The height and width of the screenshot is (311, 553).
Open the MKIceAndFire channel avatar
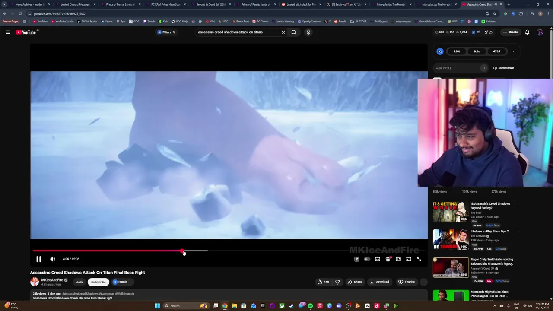[35, 282]
